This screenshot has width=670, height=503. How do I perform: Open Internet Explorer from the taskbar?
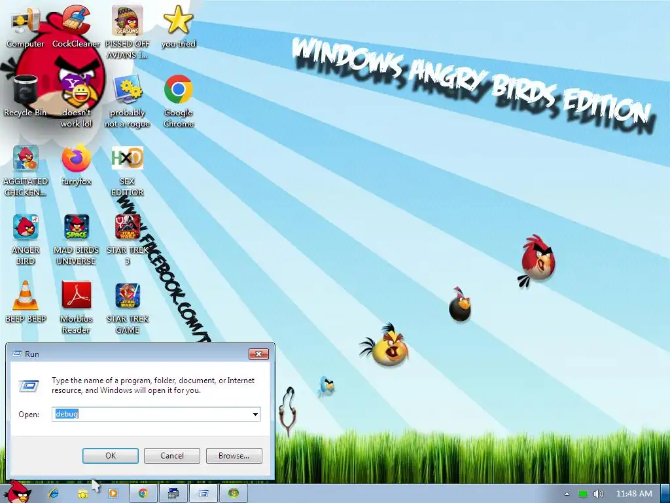(54, 494)
